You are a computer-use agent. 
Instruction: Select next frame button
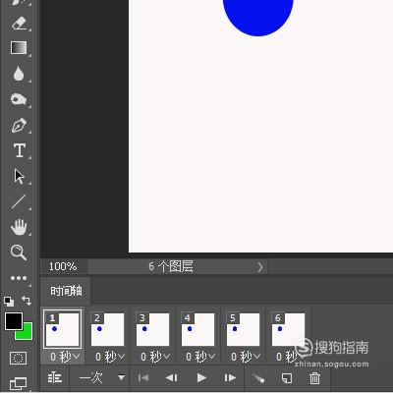tap(230, 378)
